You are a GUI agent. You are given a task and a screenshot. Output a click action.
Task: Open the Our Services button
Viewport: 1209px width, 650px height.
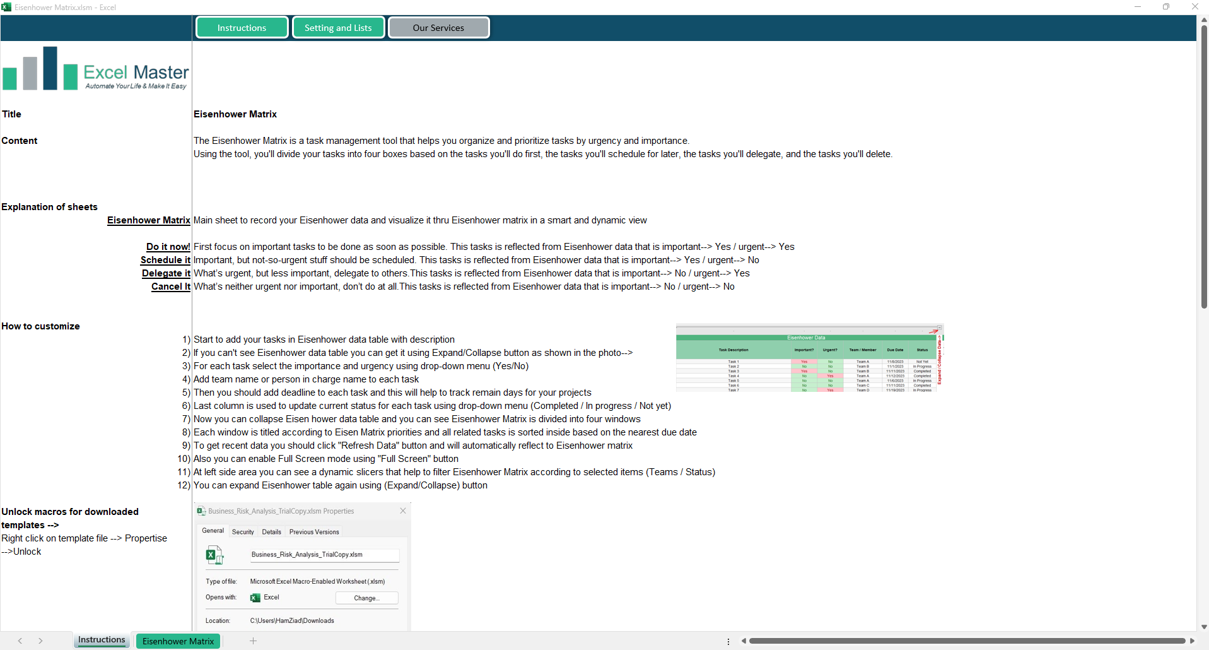point(438,28)
